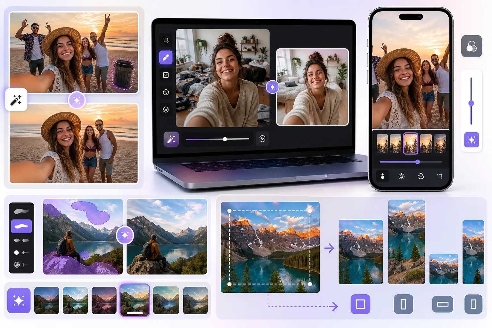Select the striped hatched round brush
Screen dimensions: 492x328
coord(17,265)
